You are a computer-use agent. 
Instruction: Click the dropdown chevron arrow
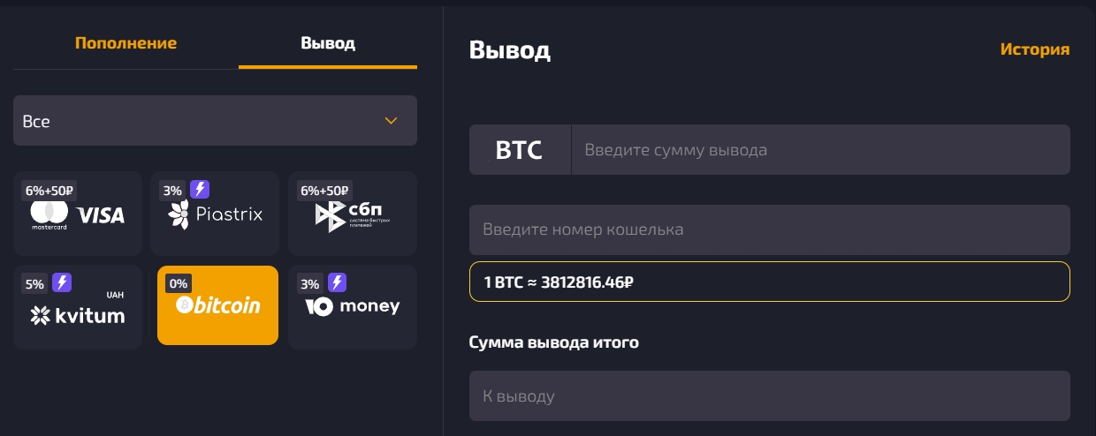(x=391, y=121)
